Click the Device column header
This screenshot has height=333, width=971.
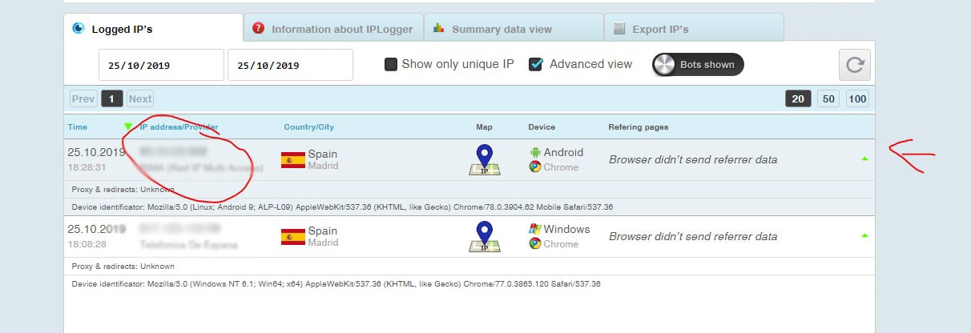click(x=542, y=127)
